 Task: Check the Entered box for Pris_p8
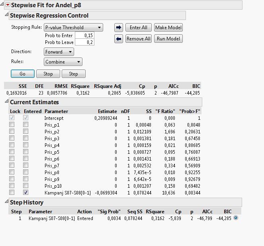[26, 172]
